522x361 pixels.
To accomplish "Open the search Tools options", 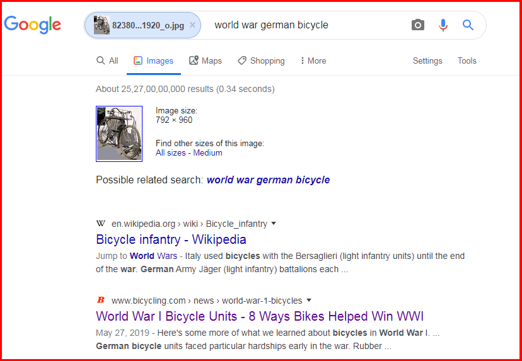I will 467,60.
